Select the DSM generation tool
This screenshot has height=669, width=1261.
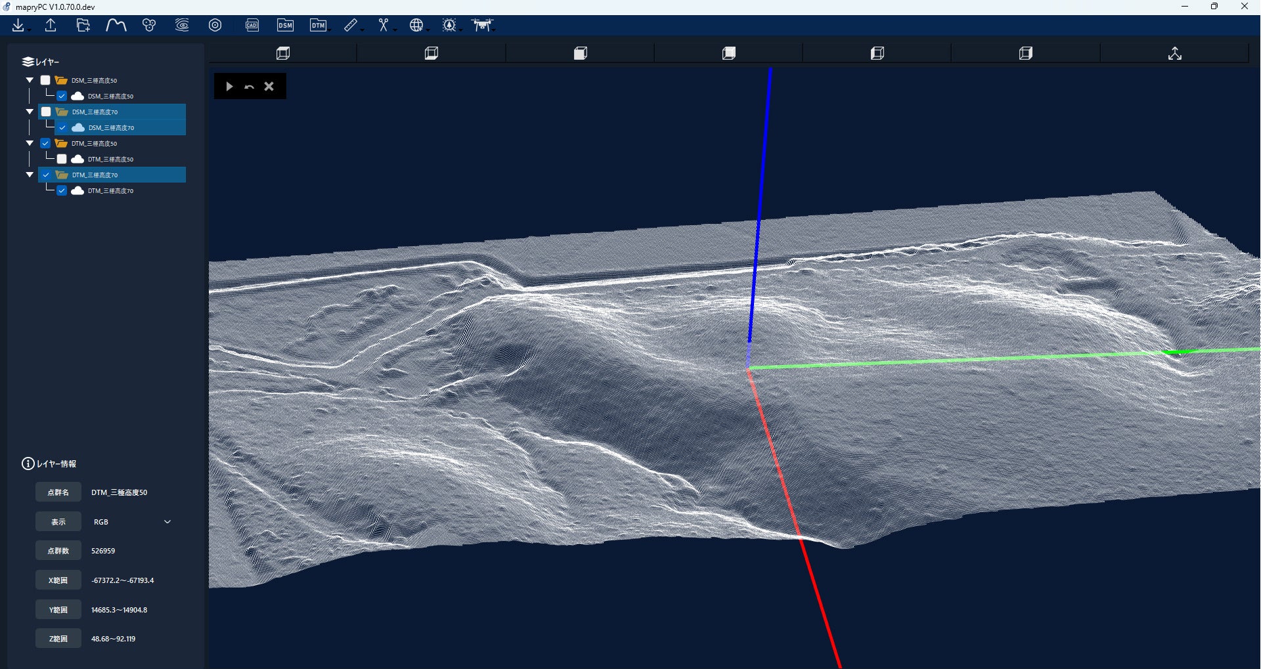[285, 26]
